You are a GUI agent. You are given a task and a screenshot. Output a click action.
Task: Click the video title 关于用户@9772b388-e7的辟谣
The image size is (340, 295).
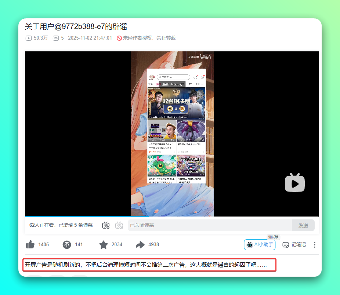(76, 27)
